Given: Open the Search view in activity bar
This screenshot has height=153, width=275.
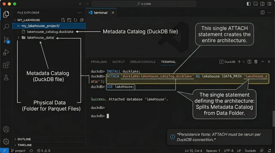Looking at the screenshot, I should tap(6, 27).
